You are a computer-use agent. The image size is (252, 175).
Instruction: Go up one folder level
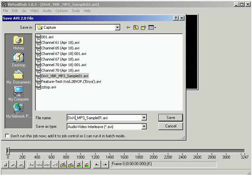[136, 27]
